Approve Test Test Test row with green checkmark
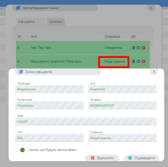Viewport: 168px width, 167px height. 138,48
